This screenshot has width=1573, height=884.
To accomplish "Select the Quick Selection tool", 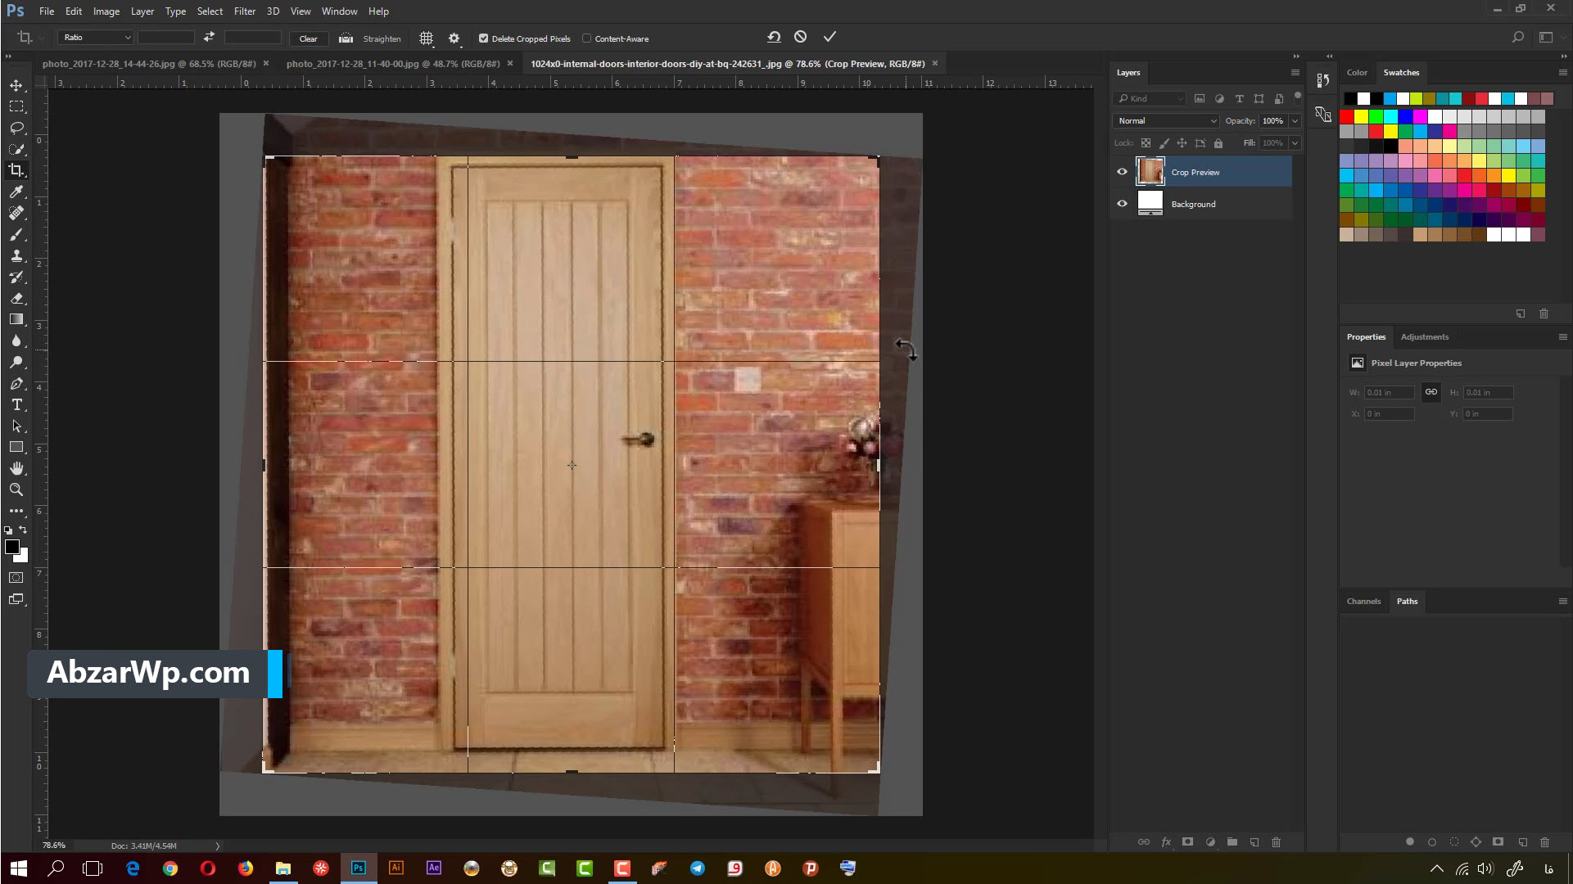I will pos(16,149).
